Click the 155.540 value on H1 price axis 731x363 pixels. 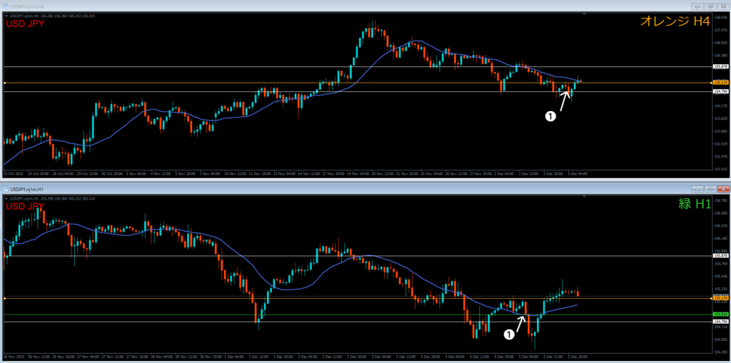point(721,275)
